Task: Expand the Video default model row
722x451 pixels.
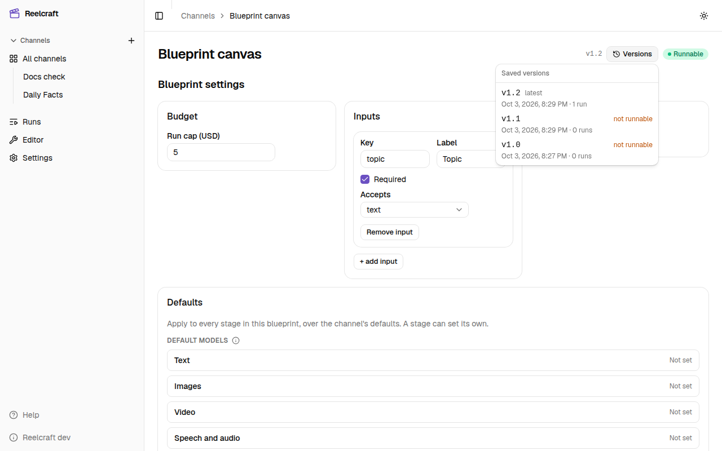Action: tap(433, 412)
